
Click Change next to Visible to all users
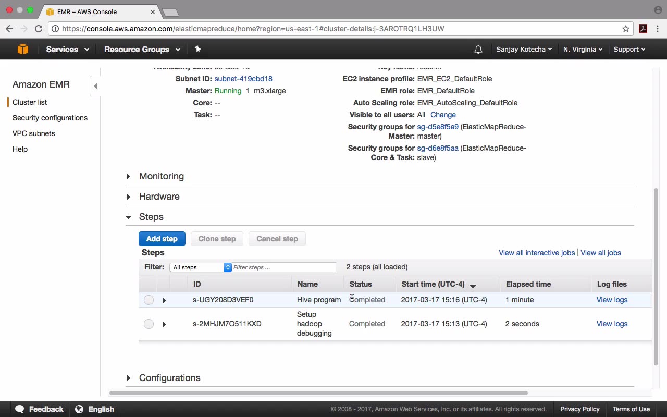point(443,115)
